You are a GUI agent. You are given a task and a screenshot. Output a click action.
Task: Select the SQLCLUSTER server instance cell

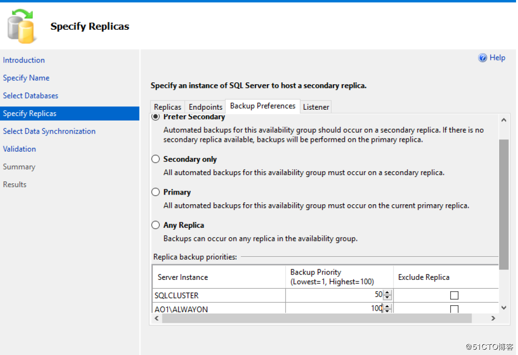tap(219, 295)
